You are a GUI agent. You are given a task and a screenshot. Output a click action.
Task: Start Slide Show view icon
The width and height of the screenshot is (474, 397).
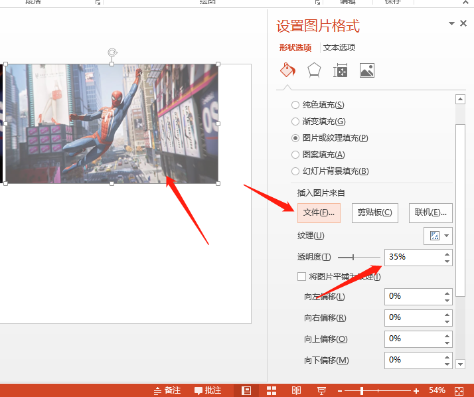pos(321,390)
